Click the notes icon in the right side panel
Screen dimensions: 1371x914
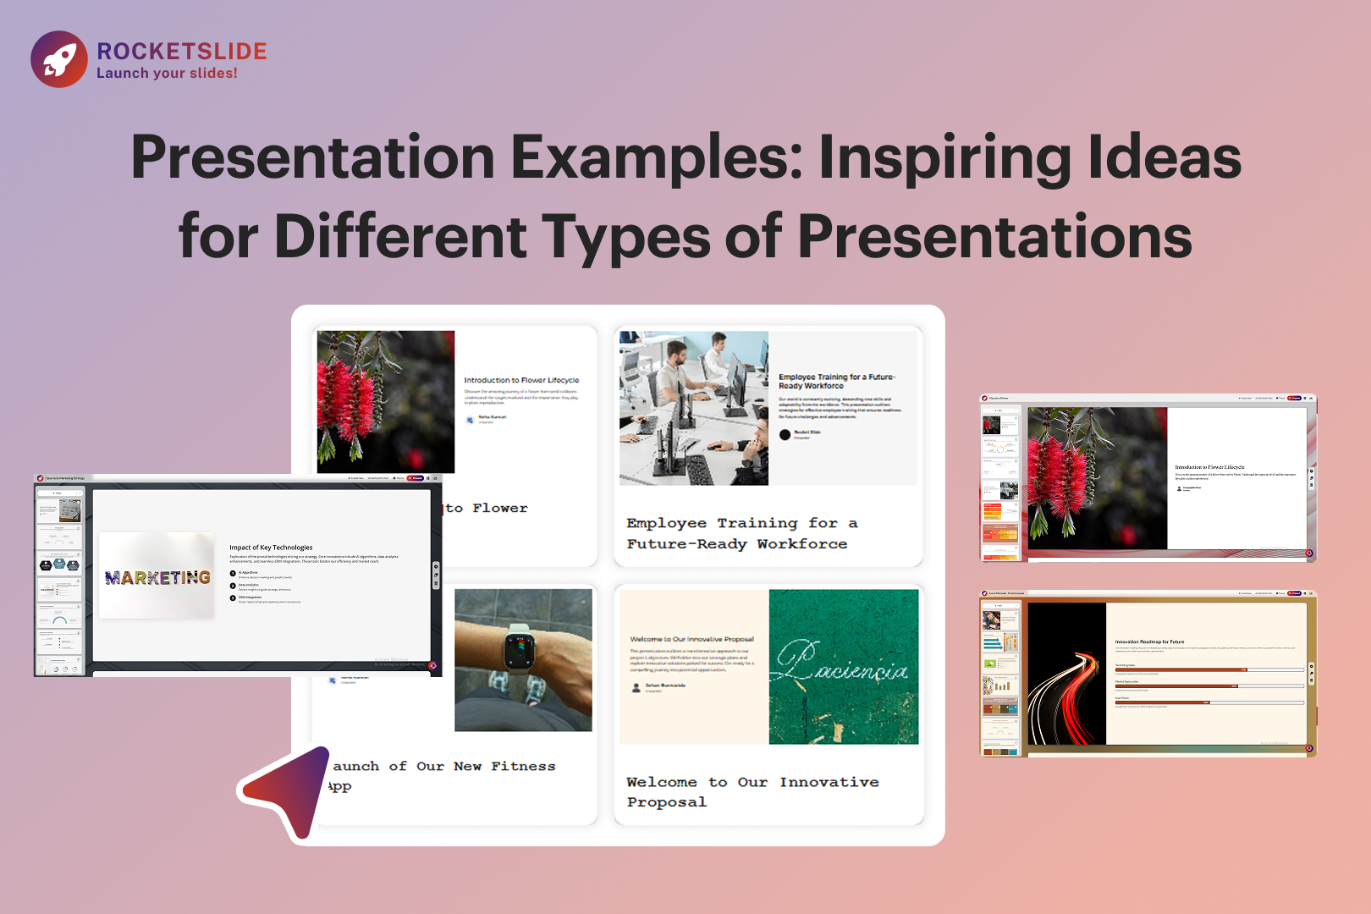(436, 584)
